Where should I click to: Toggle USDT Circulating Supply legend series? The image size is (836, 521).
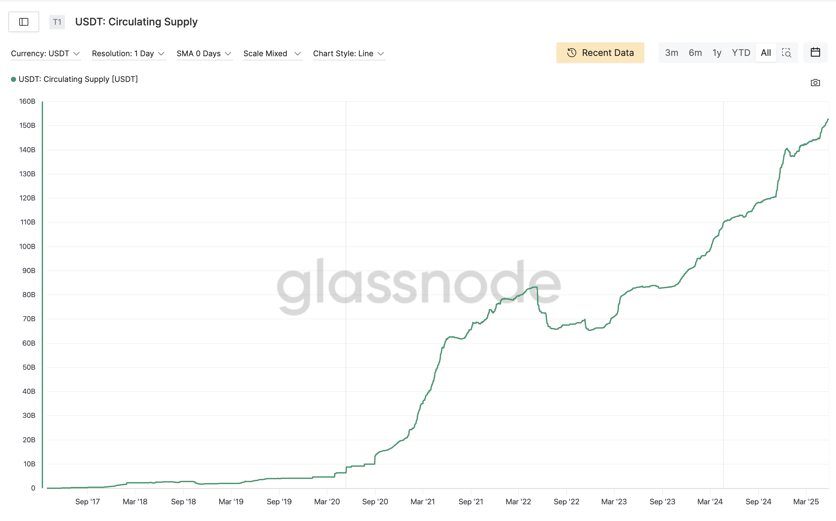pos(74,79)
